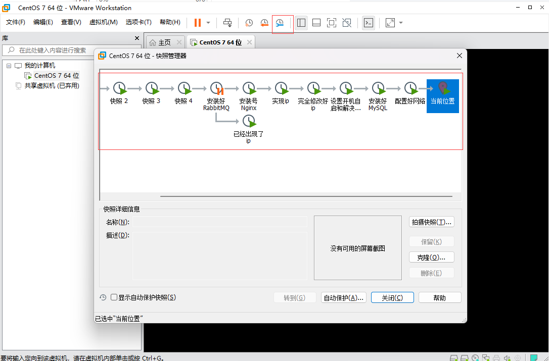Open the 自动保护(A)... settings
This screenshot has width=549, height=361.
click(344, 298)
